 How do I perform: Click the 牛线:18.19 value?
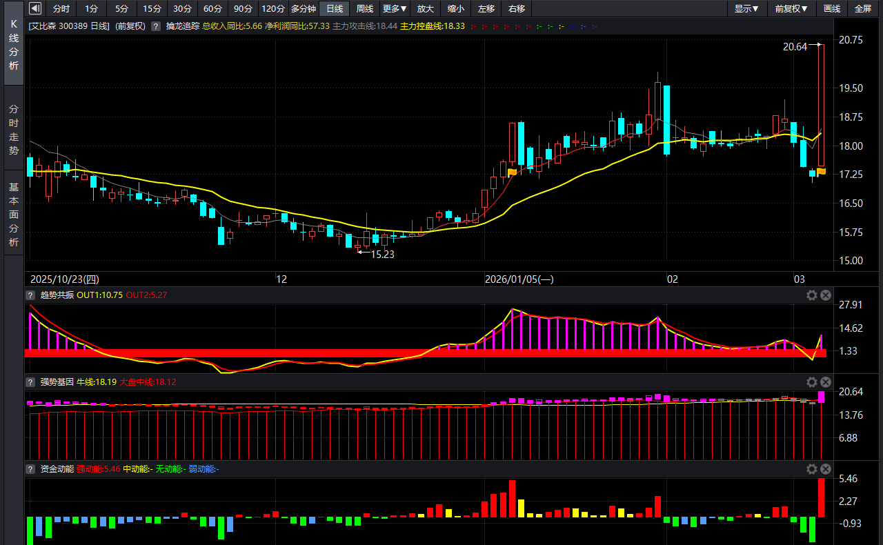pos(97,382)
